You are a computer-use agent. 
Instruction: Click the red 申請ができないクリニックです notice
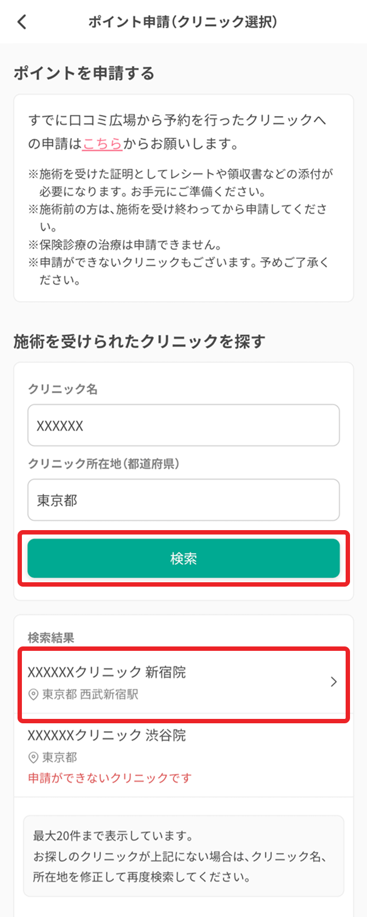[x=110, y=778]
